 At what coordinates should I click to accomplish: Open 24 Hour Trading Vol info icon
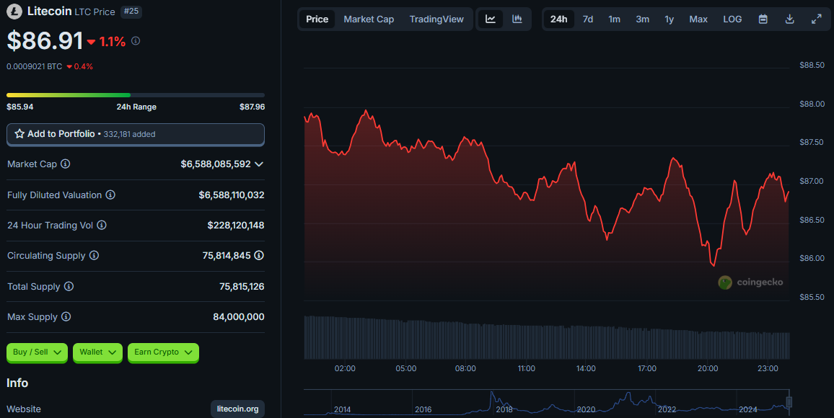(x=102, y=225)
